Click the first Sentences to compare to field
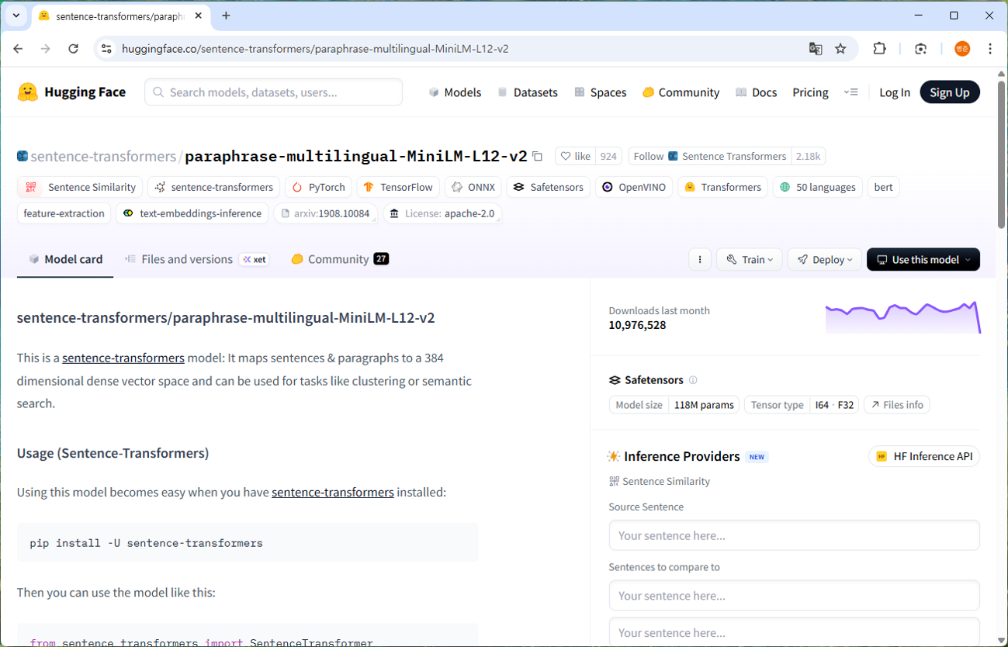 point(795,596)
